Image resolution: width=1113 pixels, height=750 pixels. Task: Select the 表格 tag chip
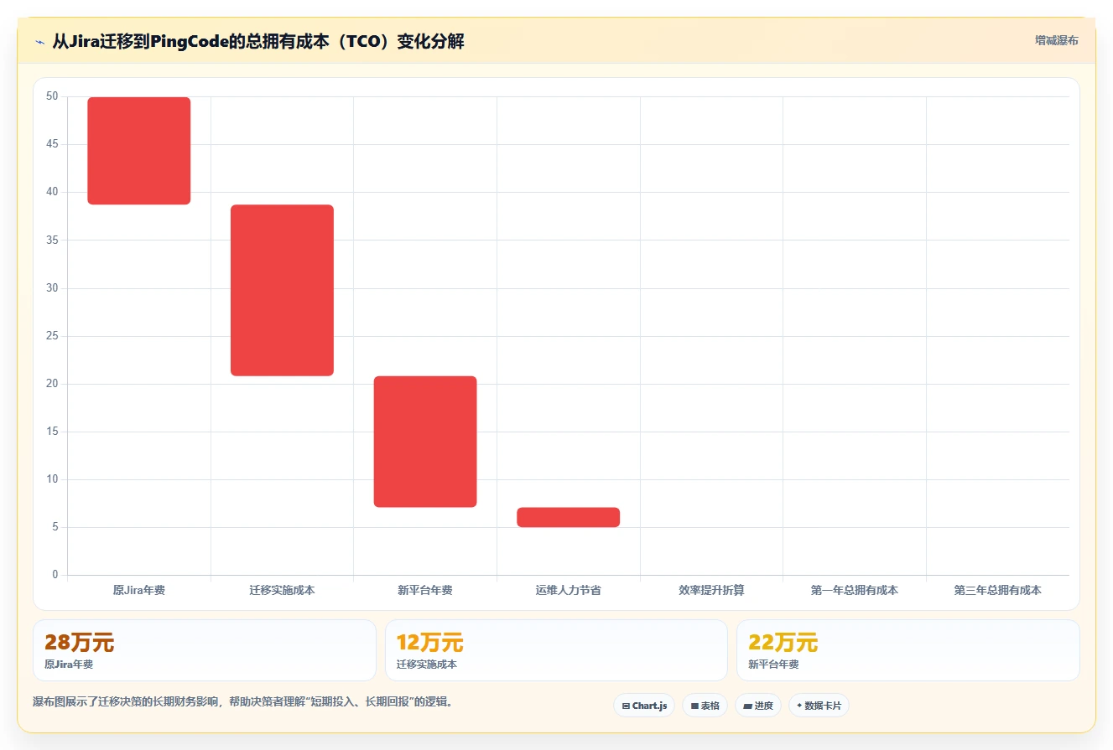(705, 706)
